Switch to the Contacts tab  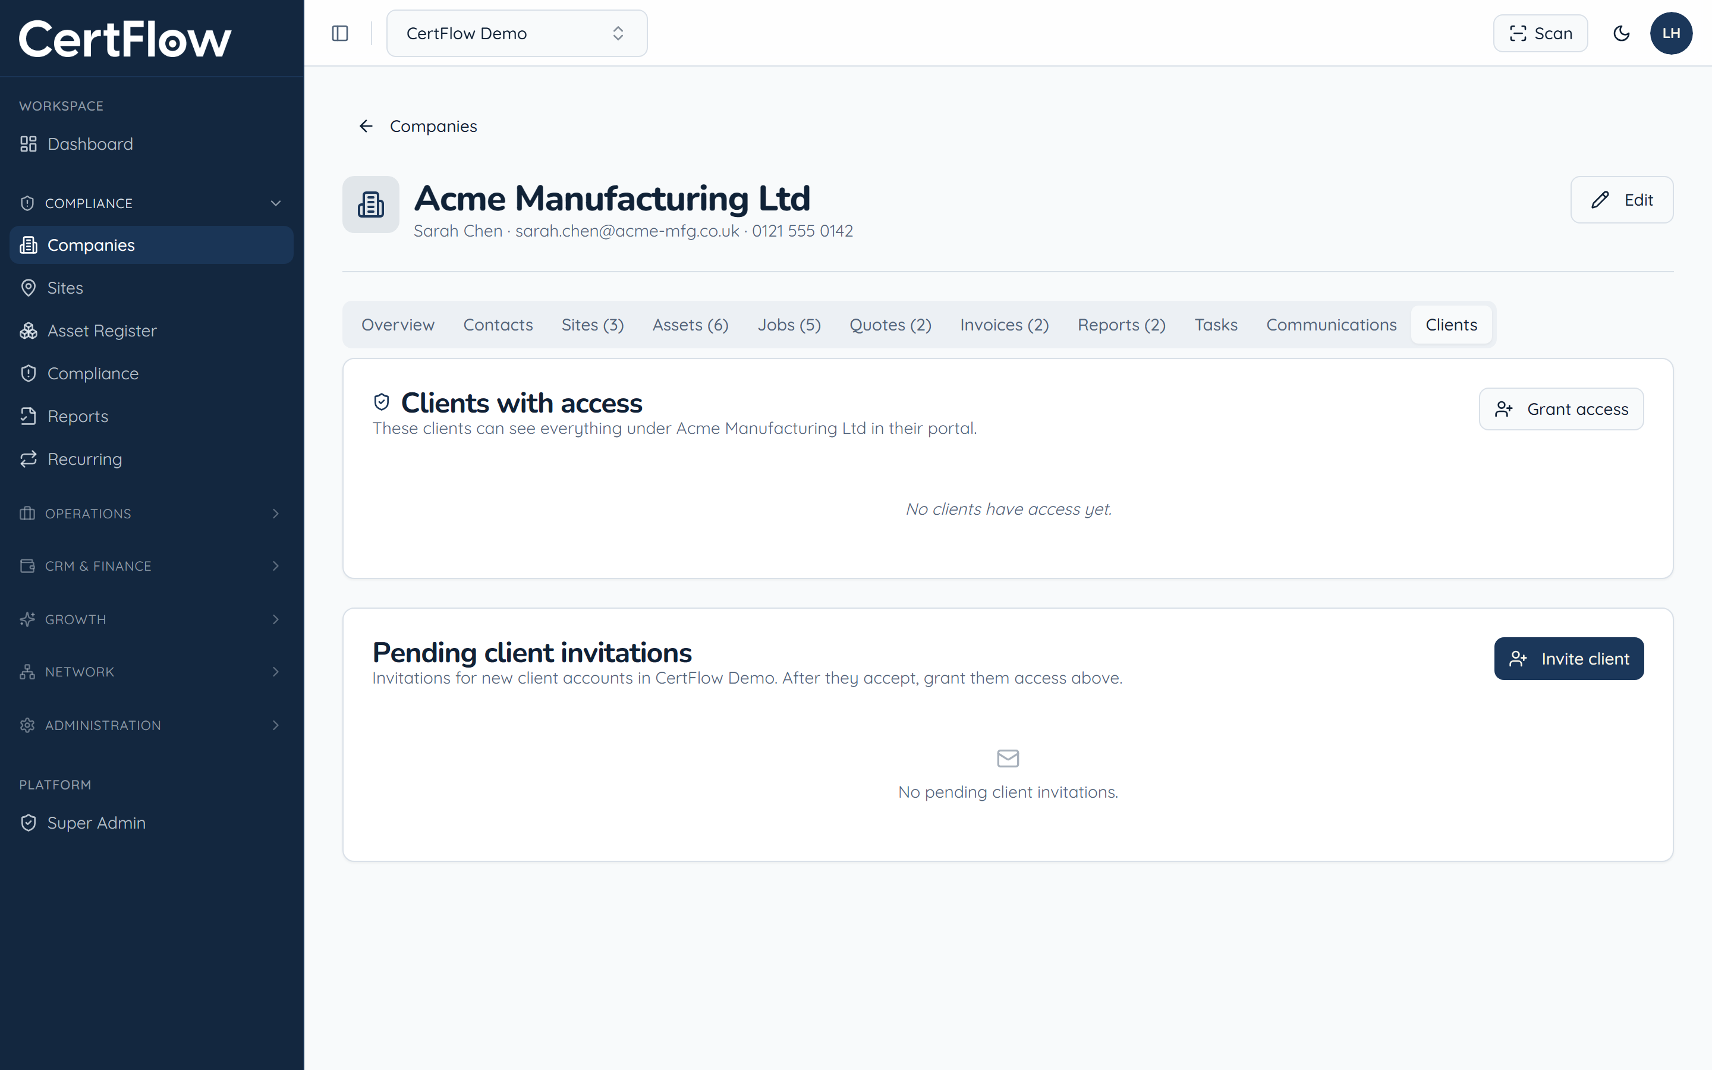[x=498, y=325]
